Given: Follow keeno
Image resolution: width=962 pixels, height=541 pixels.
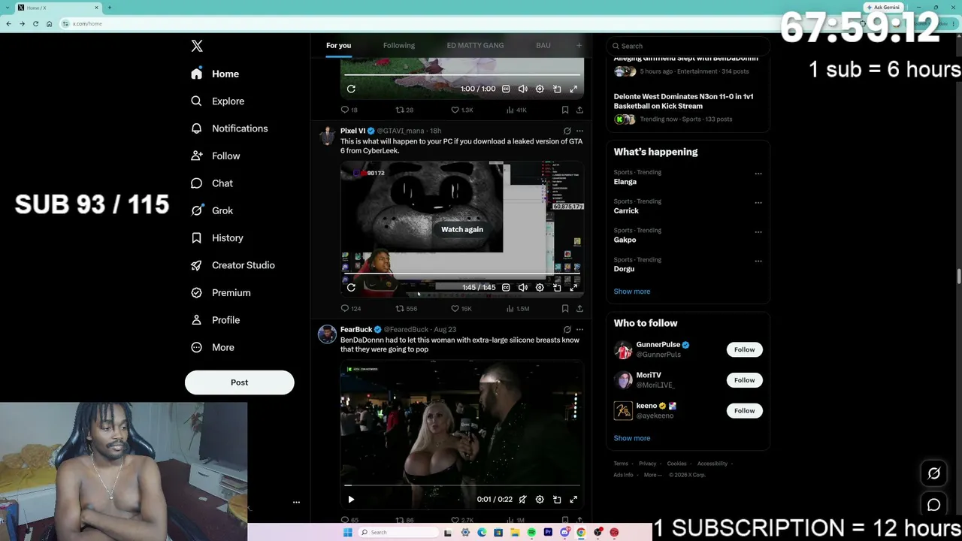Looking at the screenshot, I should 744,410.
